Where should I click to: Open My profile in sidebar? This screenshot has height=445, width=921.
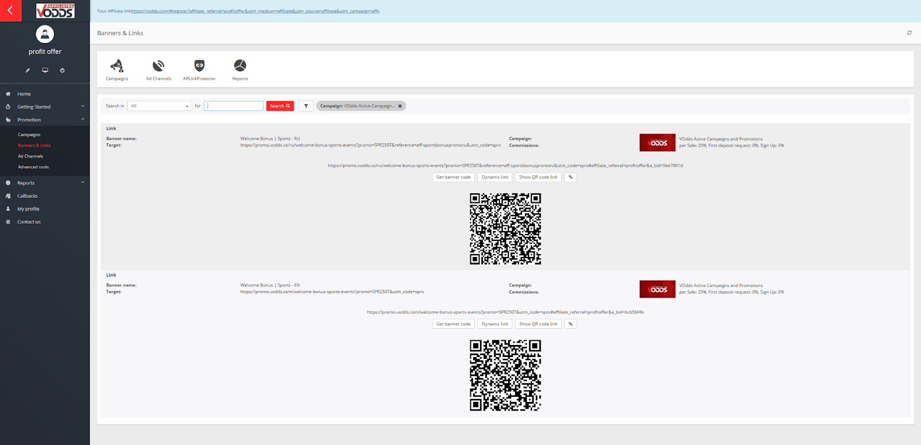pyautogui.click(x=28, y=209)
